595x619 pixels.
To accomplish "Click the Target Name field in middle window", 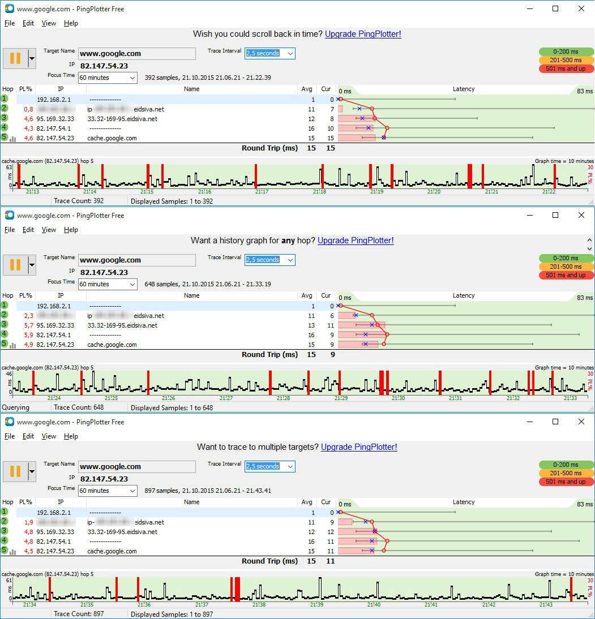I will point(136,260).
